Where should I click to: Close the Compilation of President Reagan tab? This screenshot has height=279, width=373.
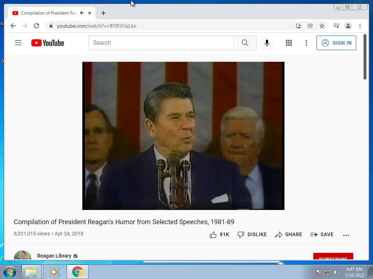click(90, 13)
